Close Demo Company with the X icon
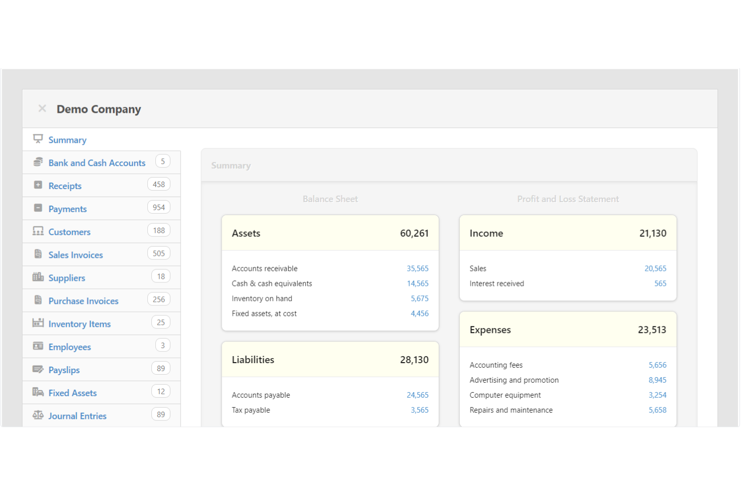 pos(43,108)
